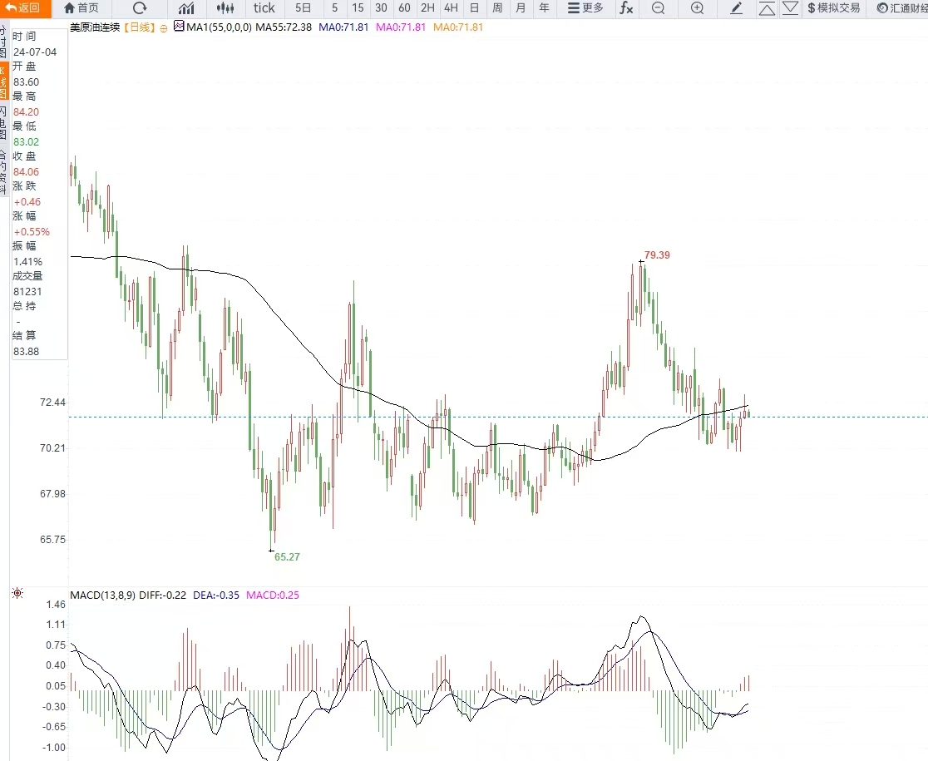Switch to the 4H timeframe tab
The width and height of the screenshot is (928, 761).
pos(451,8)
